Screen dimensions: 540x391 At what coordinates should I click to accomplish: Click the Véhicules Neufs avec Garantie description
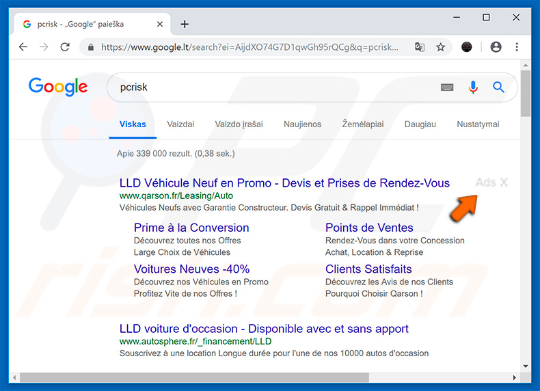tap(269, 208)
